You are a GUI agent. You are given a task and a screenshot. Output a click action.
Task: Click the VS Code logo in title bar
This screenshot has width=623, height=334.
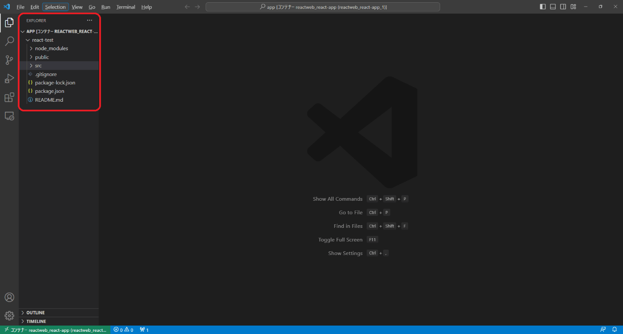pyautogui.click(x=7, y=7)
